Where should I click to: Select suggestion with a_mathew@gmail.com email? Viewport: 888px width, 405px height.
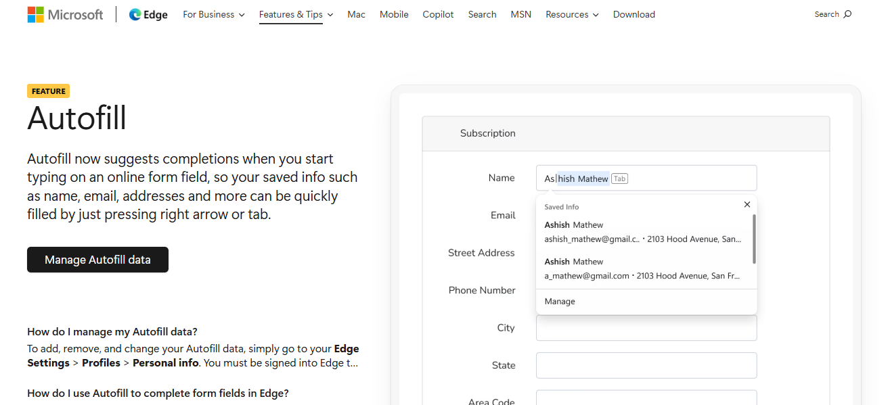click(x=643, y=268)
